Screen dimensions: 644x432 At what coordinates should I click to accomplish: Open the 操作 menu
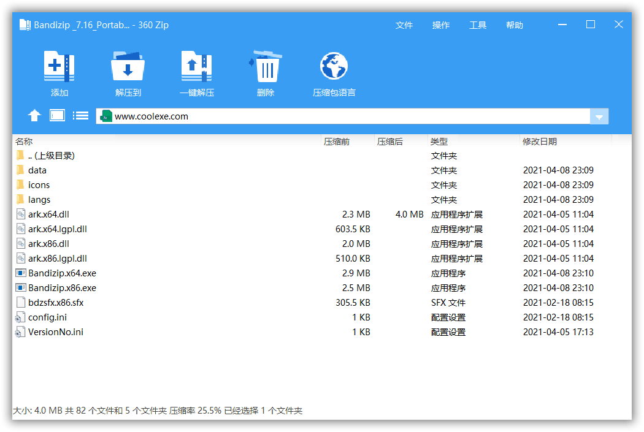click(x=441, y=26)
